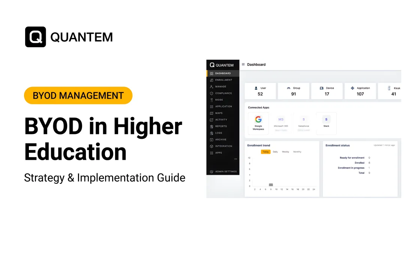This screenshot has height=272, width=405.
Task: Open the Maps menu label
Action: [219, 113]
